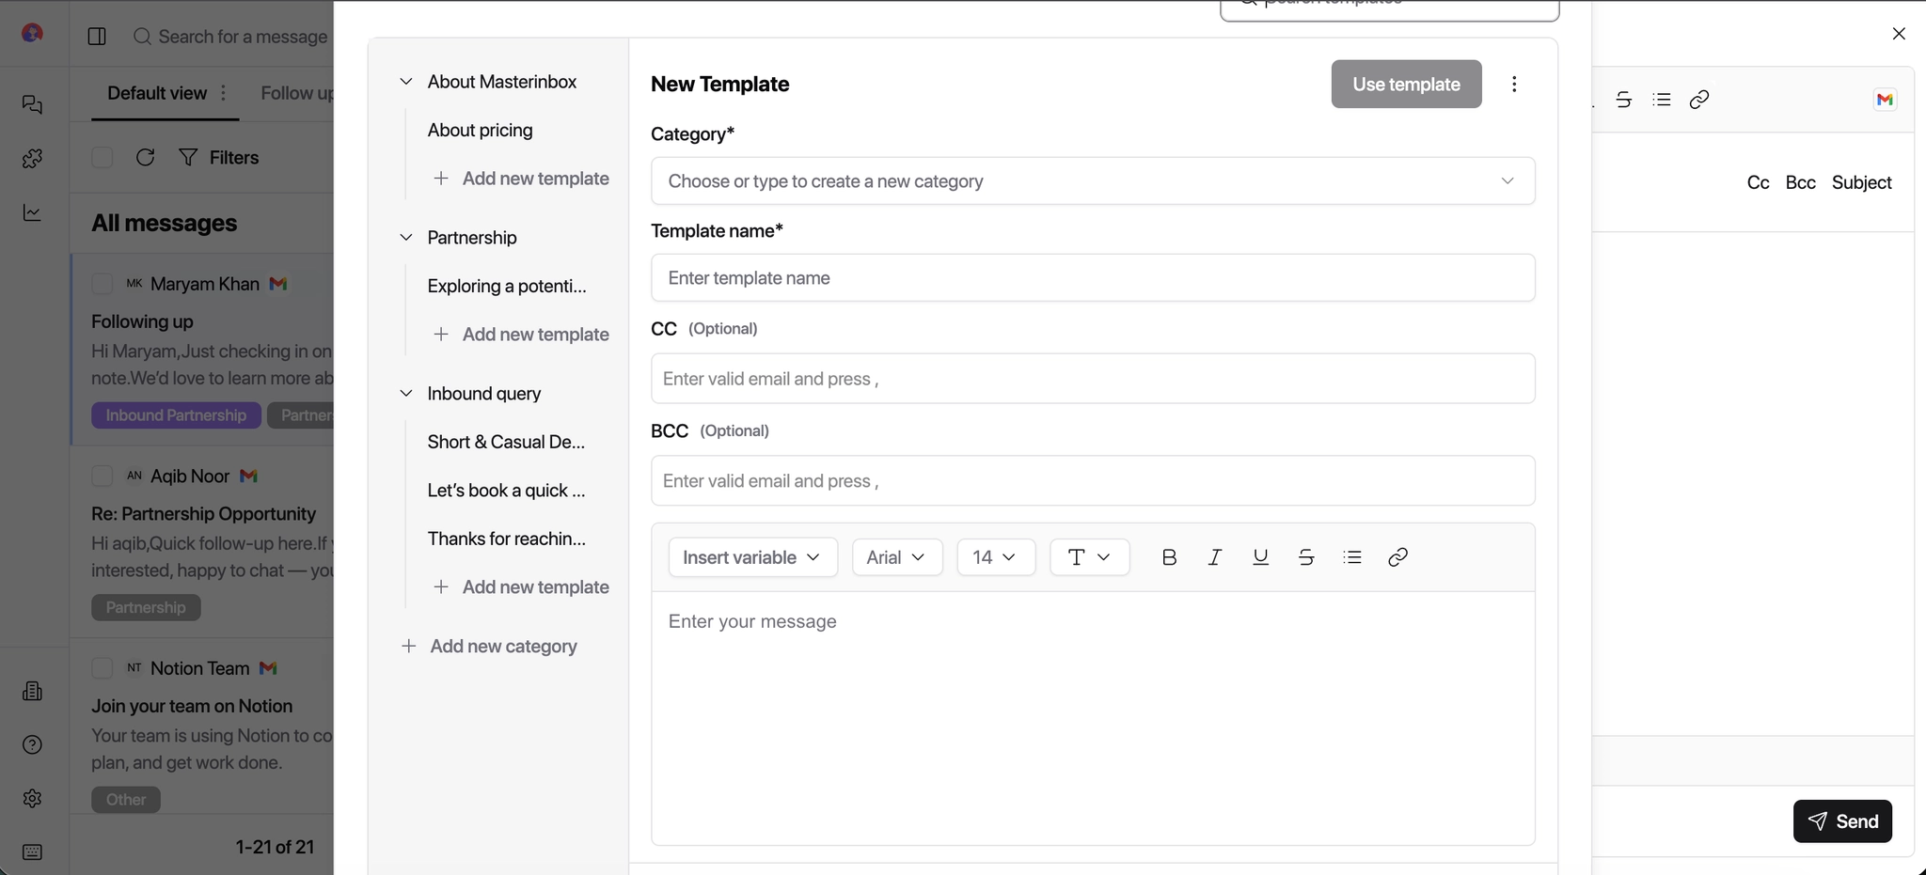Apply strikethrough formatting in template toolbar
The width and height of the screenshot is (1926, 875).
coord(1306,557)
